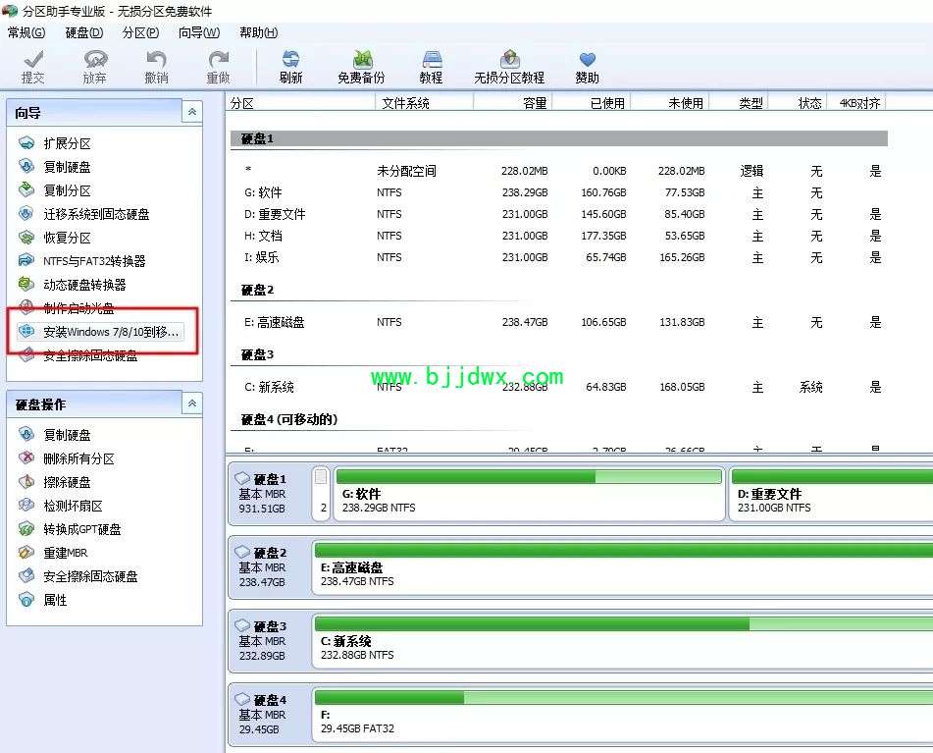Select 硬盘2 disk label in map
The height and width of the screenshot is (753, 933).
[269, 567]
